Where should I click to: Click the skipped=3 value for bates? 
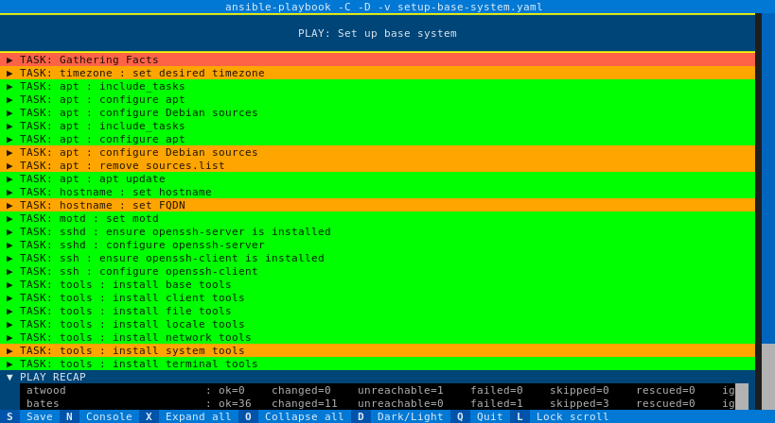[579, 404]
